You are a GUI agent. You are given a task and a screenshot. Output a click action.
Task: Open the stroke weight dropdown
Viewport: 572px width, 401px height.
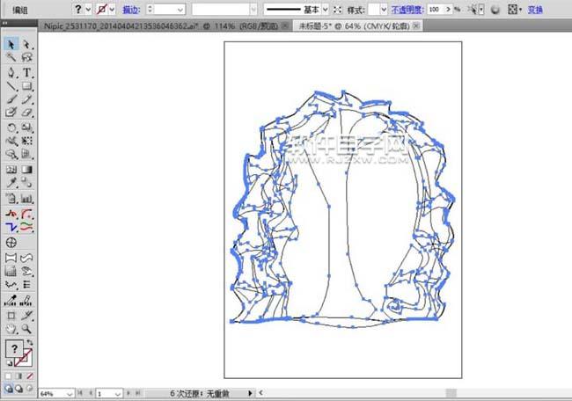tap(180, 10)
